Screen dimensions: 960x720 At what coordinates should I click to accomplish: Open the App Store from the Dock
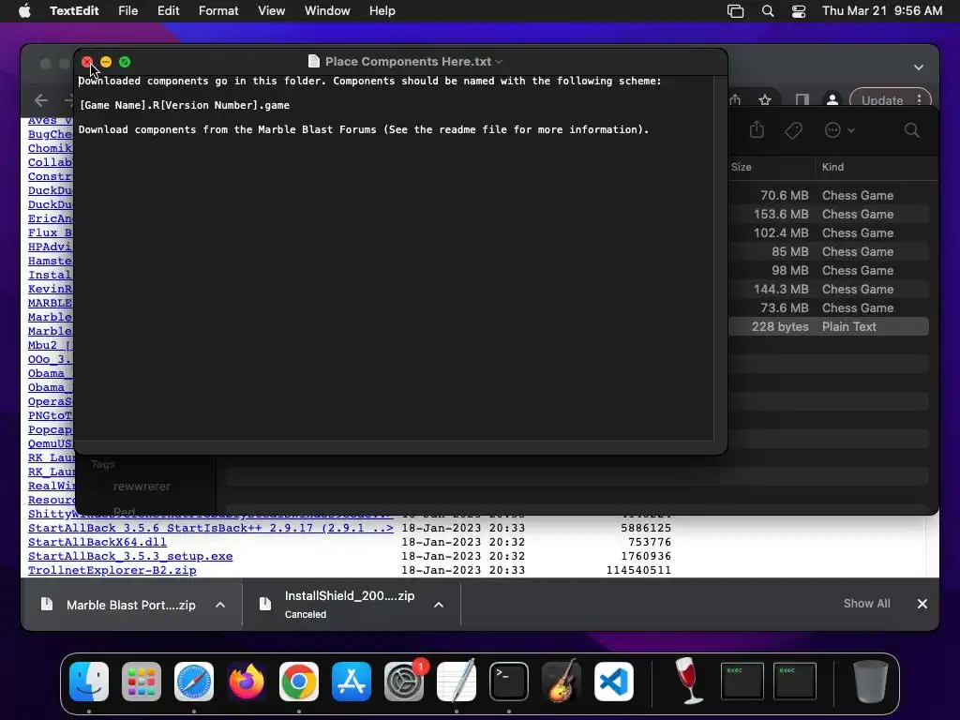[352, 682]
